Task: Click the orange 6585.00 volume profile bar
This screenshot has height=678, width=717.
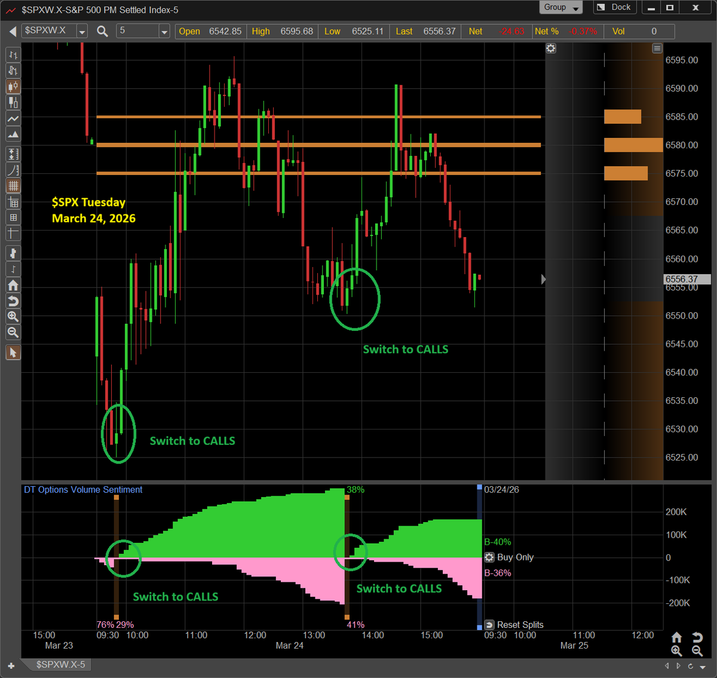Action: pyautogui.click(x=623, y=116)
